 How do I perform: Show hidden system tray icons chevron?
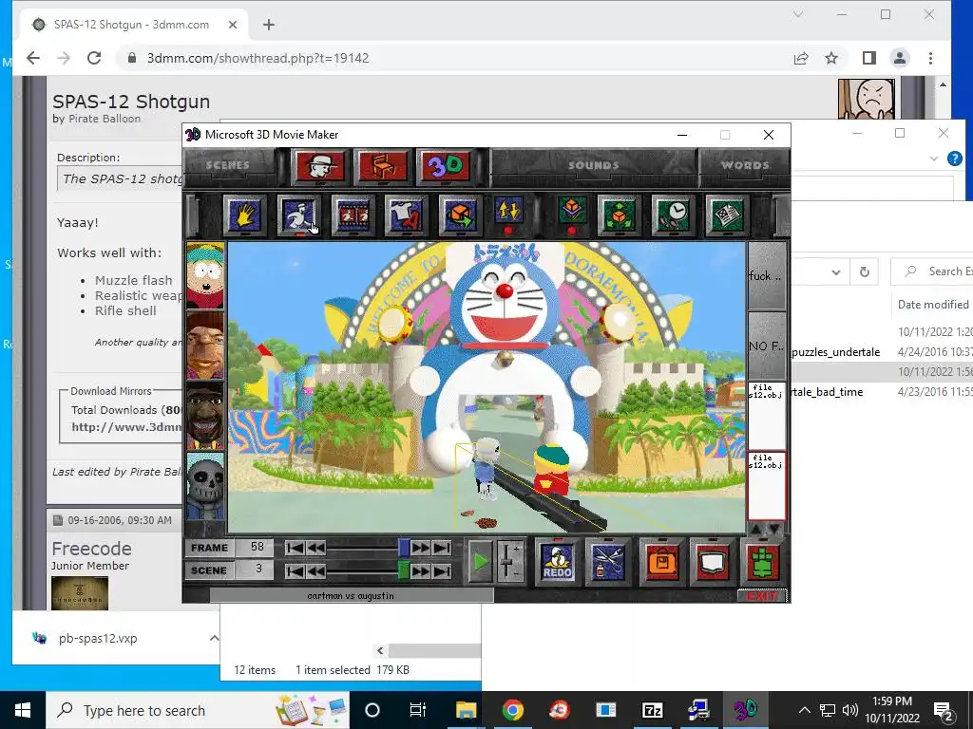(804, 710)
